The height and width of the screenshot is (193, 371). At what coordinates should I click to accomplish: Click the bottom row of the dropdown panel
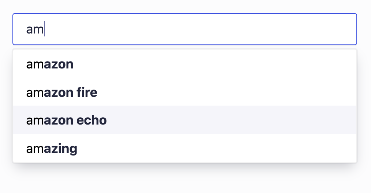pos(184,148)
